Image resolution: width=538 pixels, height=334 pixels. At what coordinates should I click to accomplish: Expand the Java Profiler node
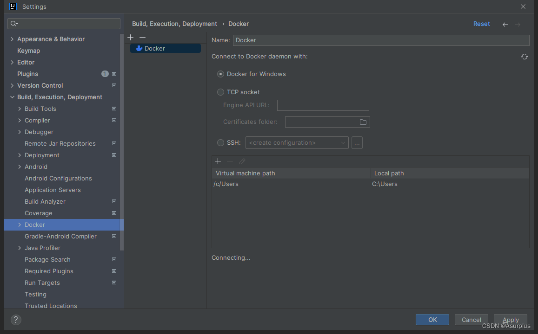[20, 248]
